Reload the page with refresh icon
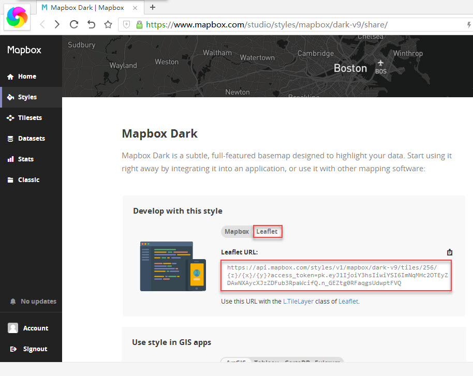Screen dimensions: 473x376 pos(74,24)
